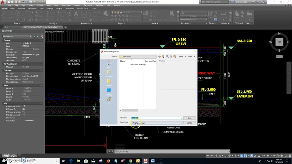The image size is (292, 164).
Task: Click the Delete icon in dialog toolbar
Action: pyautogui.click(x=171, y=56)
